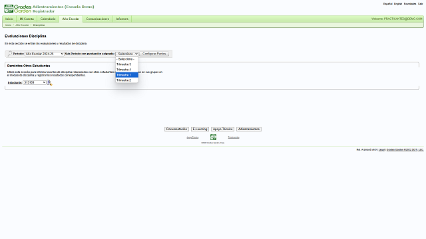This screenshot has height=239, width=426.
Task: Click the Evaluaciones Disciplina heading
Action: point(25,36)
